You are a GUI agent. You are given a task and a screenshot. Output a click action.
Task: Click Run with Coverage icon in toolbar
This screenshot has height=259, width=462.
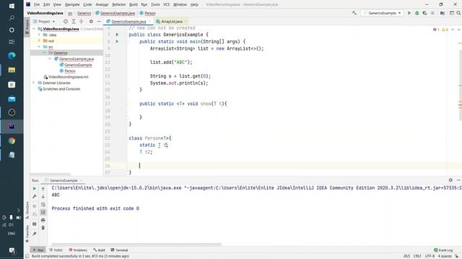tap(424, 13)
